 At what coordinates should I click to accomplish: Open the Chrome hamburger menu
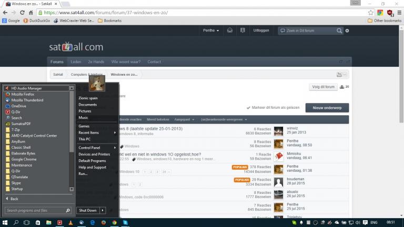point(399,13)
